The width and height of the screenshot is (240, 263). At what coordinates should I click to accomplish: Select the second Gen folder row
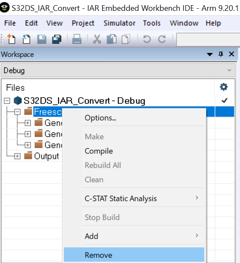(x=53, y=134)
